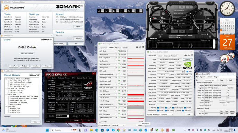Click the Afterburner info button

(190, 7)
